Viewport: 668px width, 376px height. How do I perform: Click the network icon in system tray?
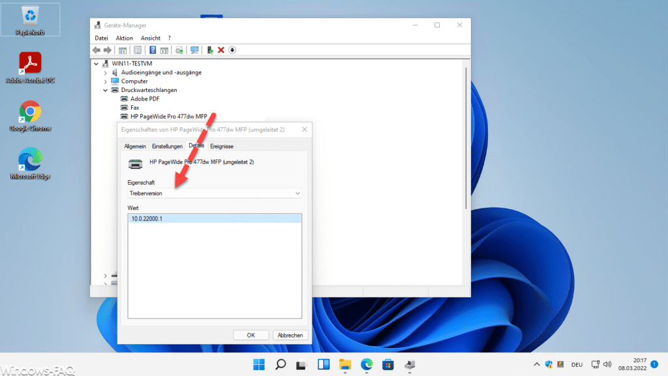596,364
